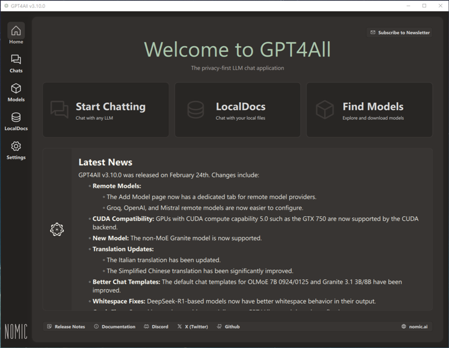
Task: Open the Release Notes link
Action: point(66,327)
